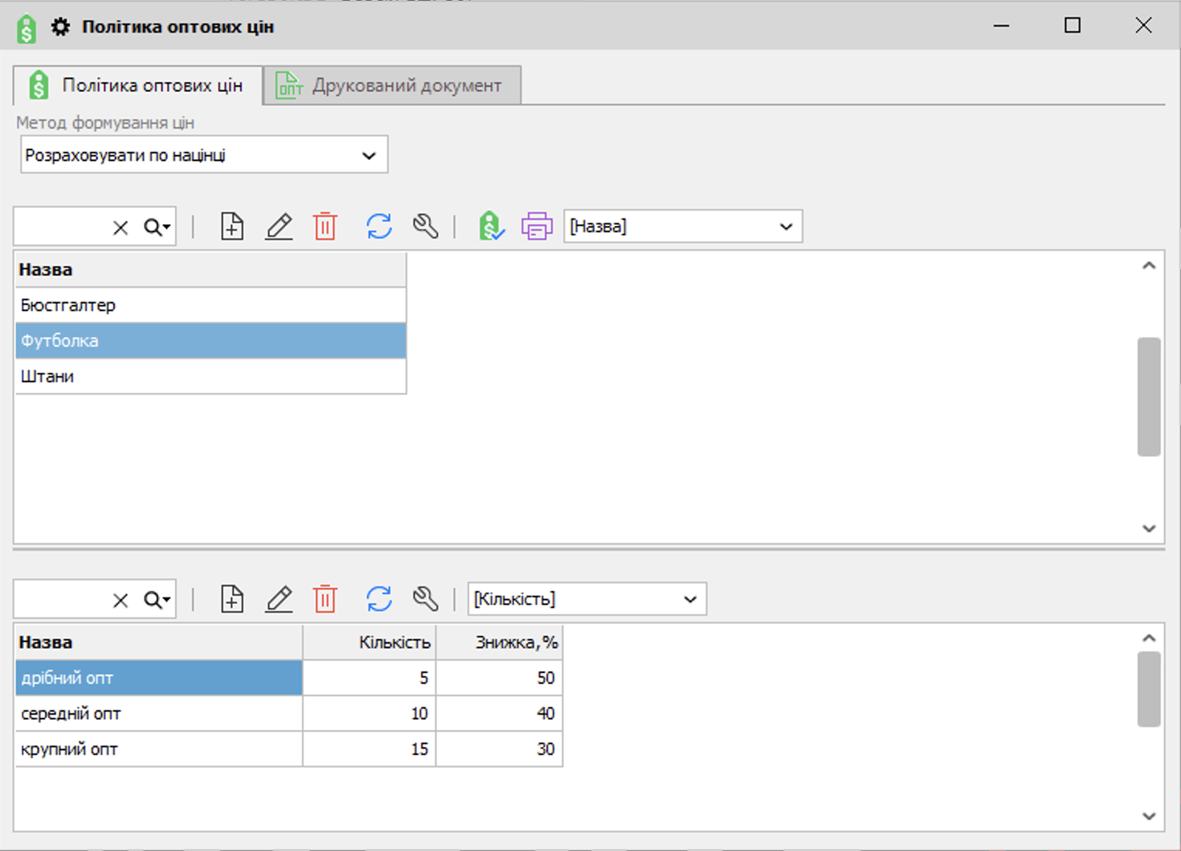Click the edit pencil icon in upper toolbar
Viewport: 1181px width, 851px height.
pos(279,227)
